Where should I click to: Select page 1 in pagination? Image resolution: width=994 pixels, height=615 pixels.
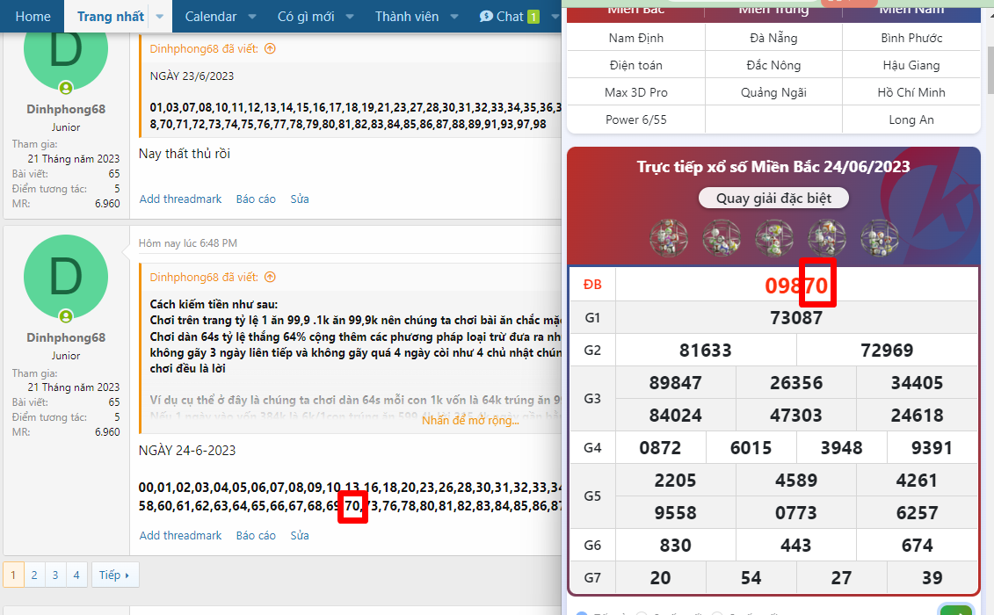pos(13,575)
